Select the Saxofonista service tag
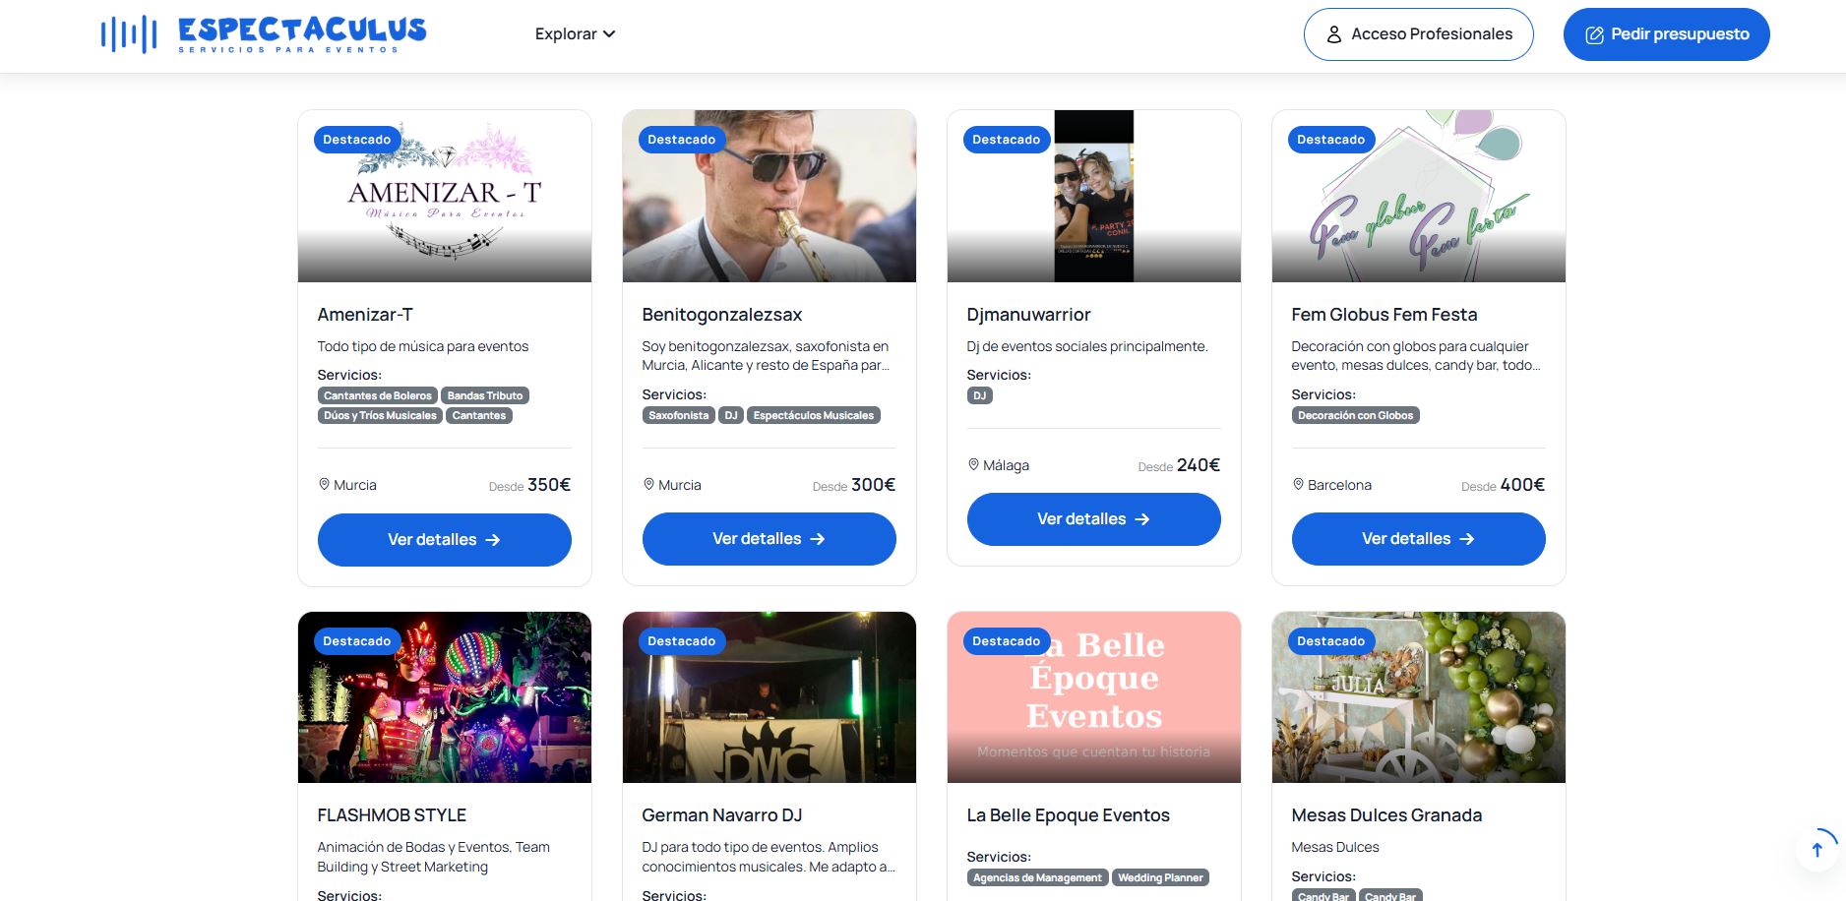Image resolution: width=1846 pixels, height=901 pixels. 678,415
